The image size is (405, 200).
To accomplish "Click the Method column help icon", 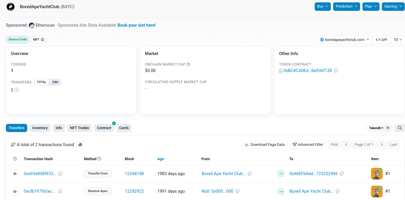I will (99, 159).
